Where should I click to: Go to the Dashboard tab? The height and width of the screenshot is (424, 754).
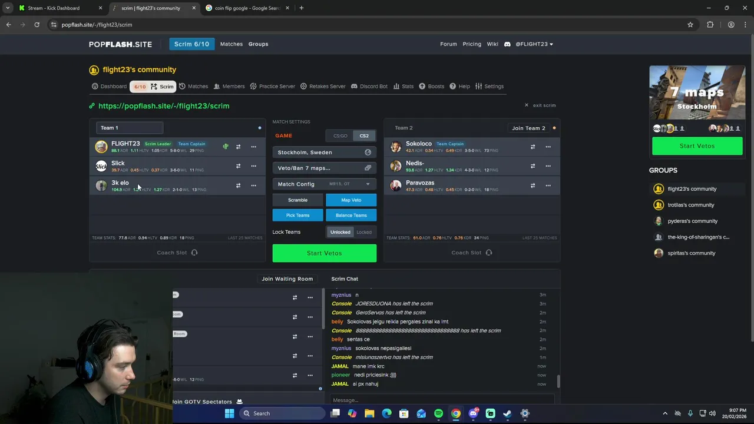click(109, 87)
